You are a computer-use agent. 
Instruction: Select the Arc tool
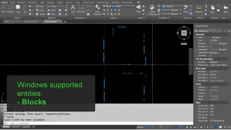pyautogui.click(x=25, y=9)
